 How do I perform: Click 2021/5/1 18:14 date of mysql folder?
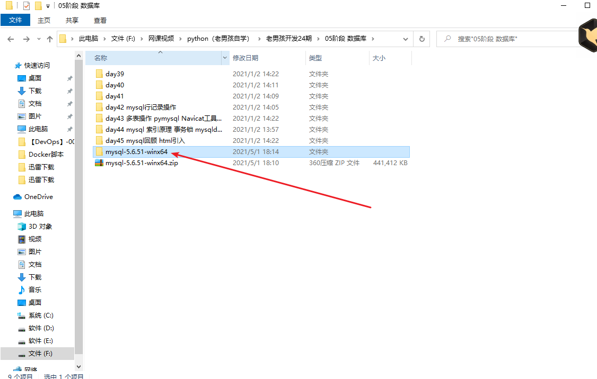pyautogui.click(x=256, y=152)
